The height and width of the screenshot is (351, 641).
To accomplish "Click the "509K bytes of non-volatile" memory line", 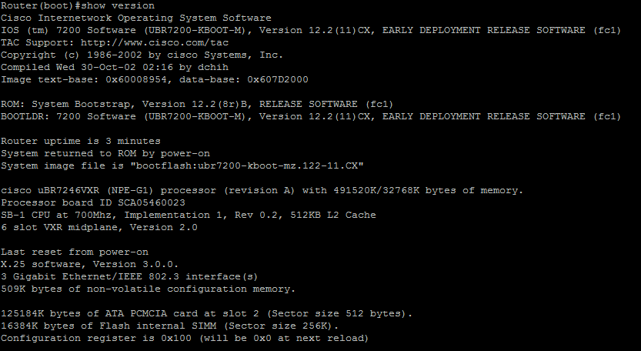I will (148, 289).
